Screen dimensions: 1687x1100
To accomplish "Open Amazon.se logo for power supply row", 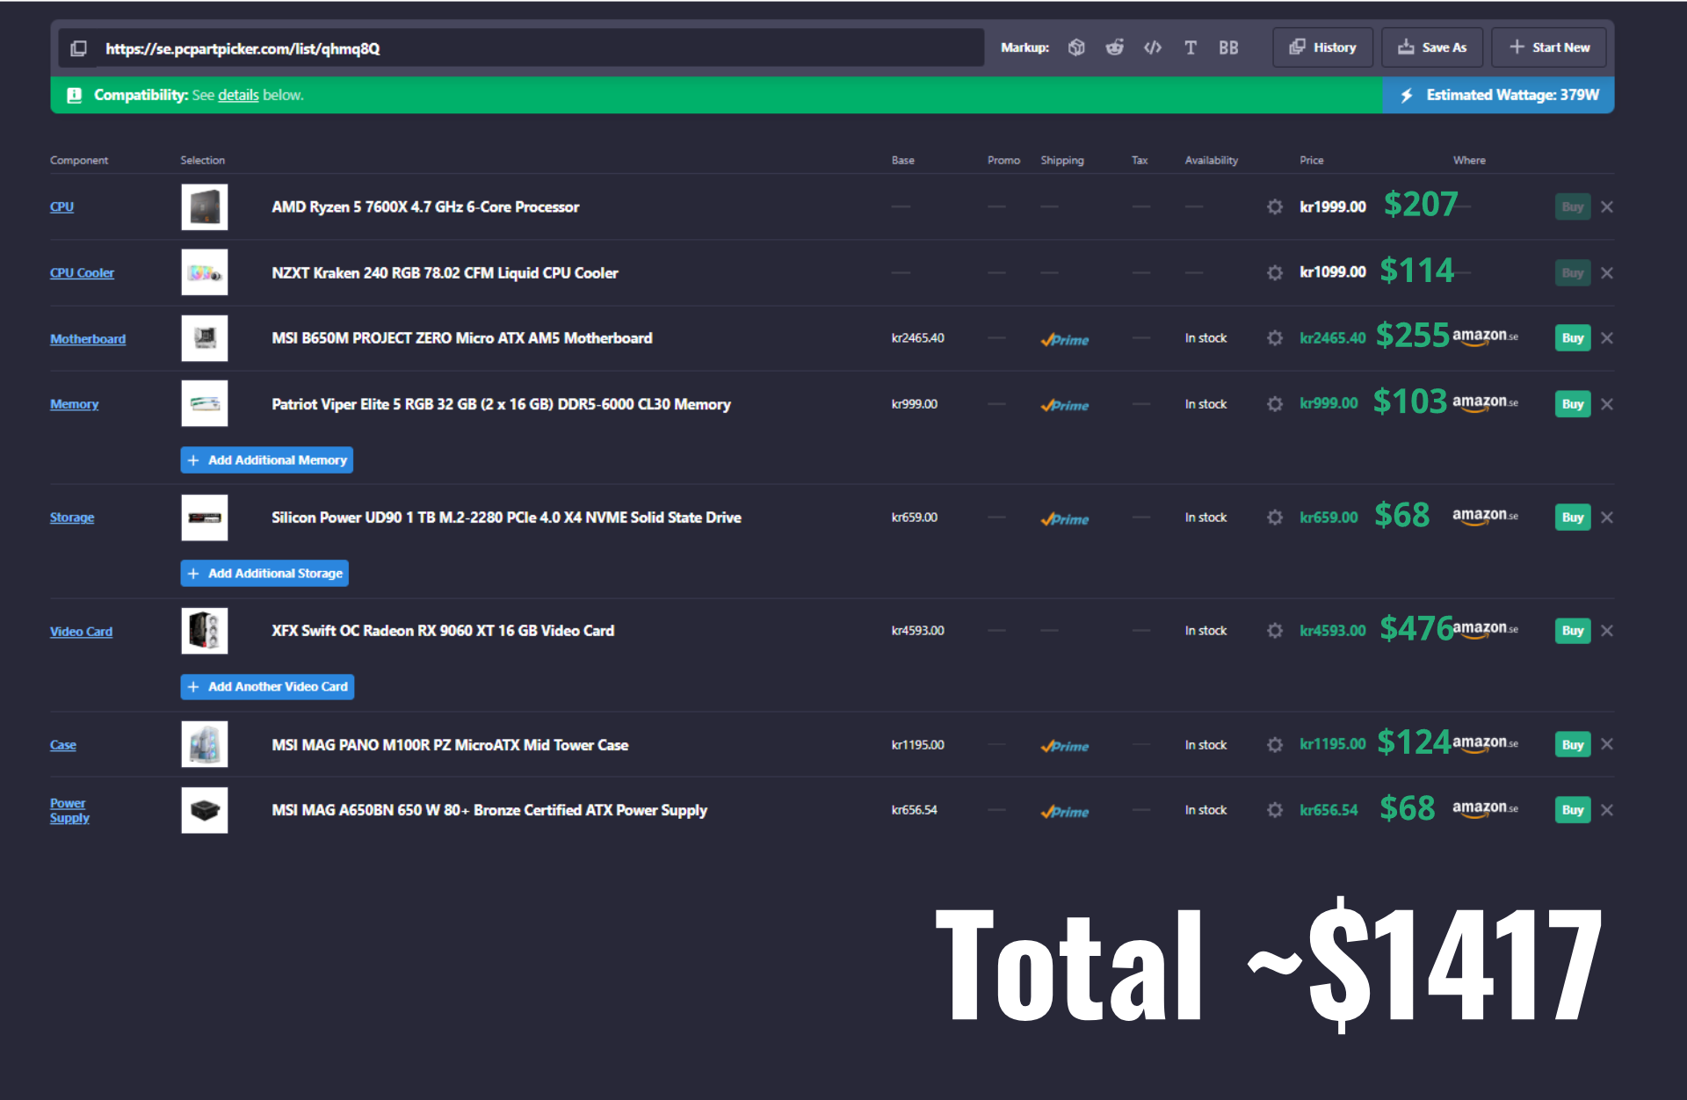I will [1485, 808].
